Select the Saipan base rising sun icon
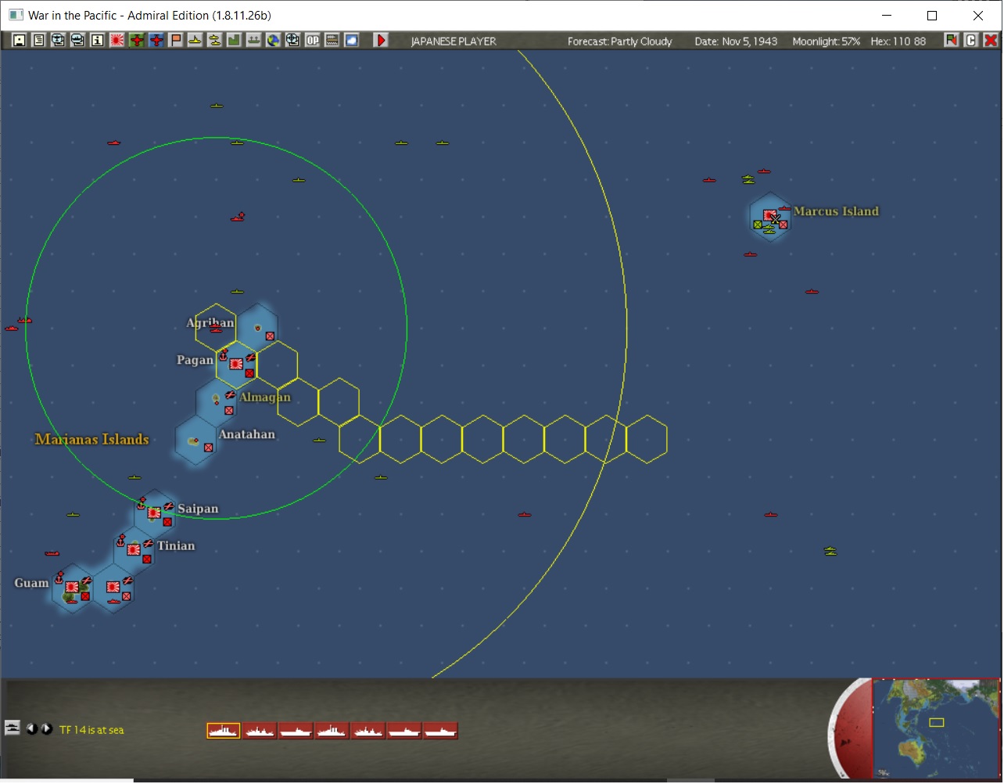 pos(154,513)
